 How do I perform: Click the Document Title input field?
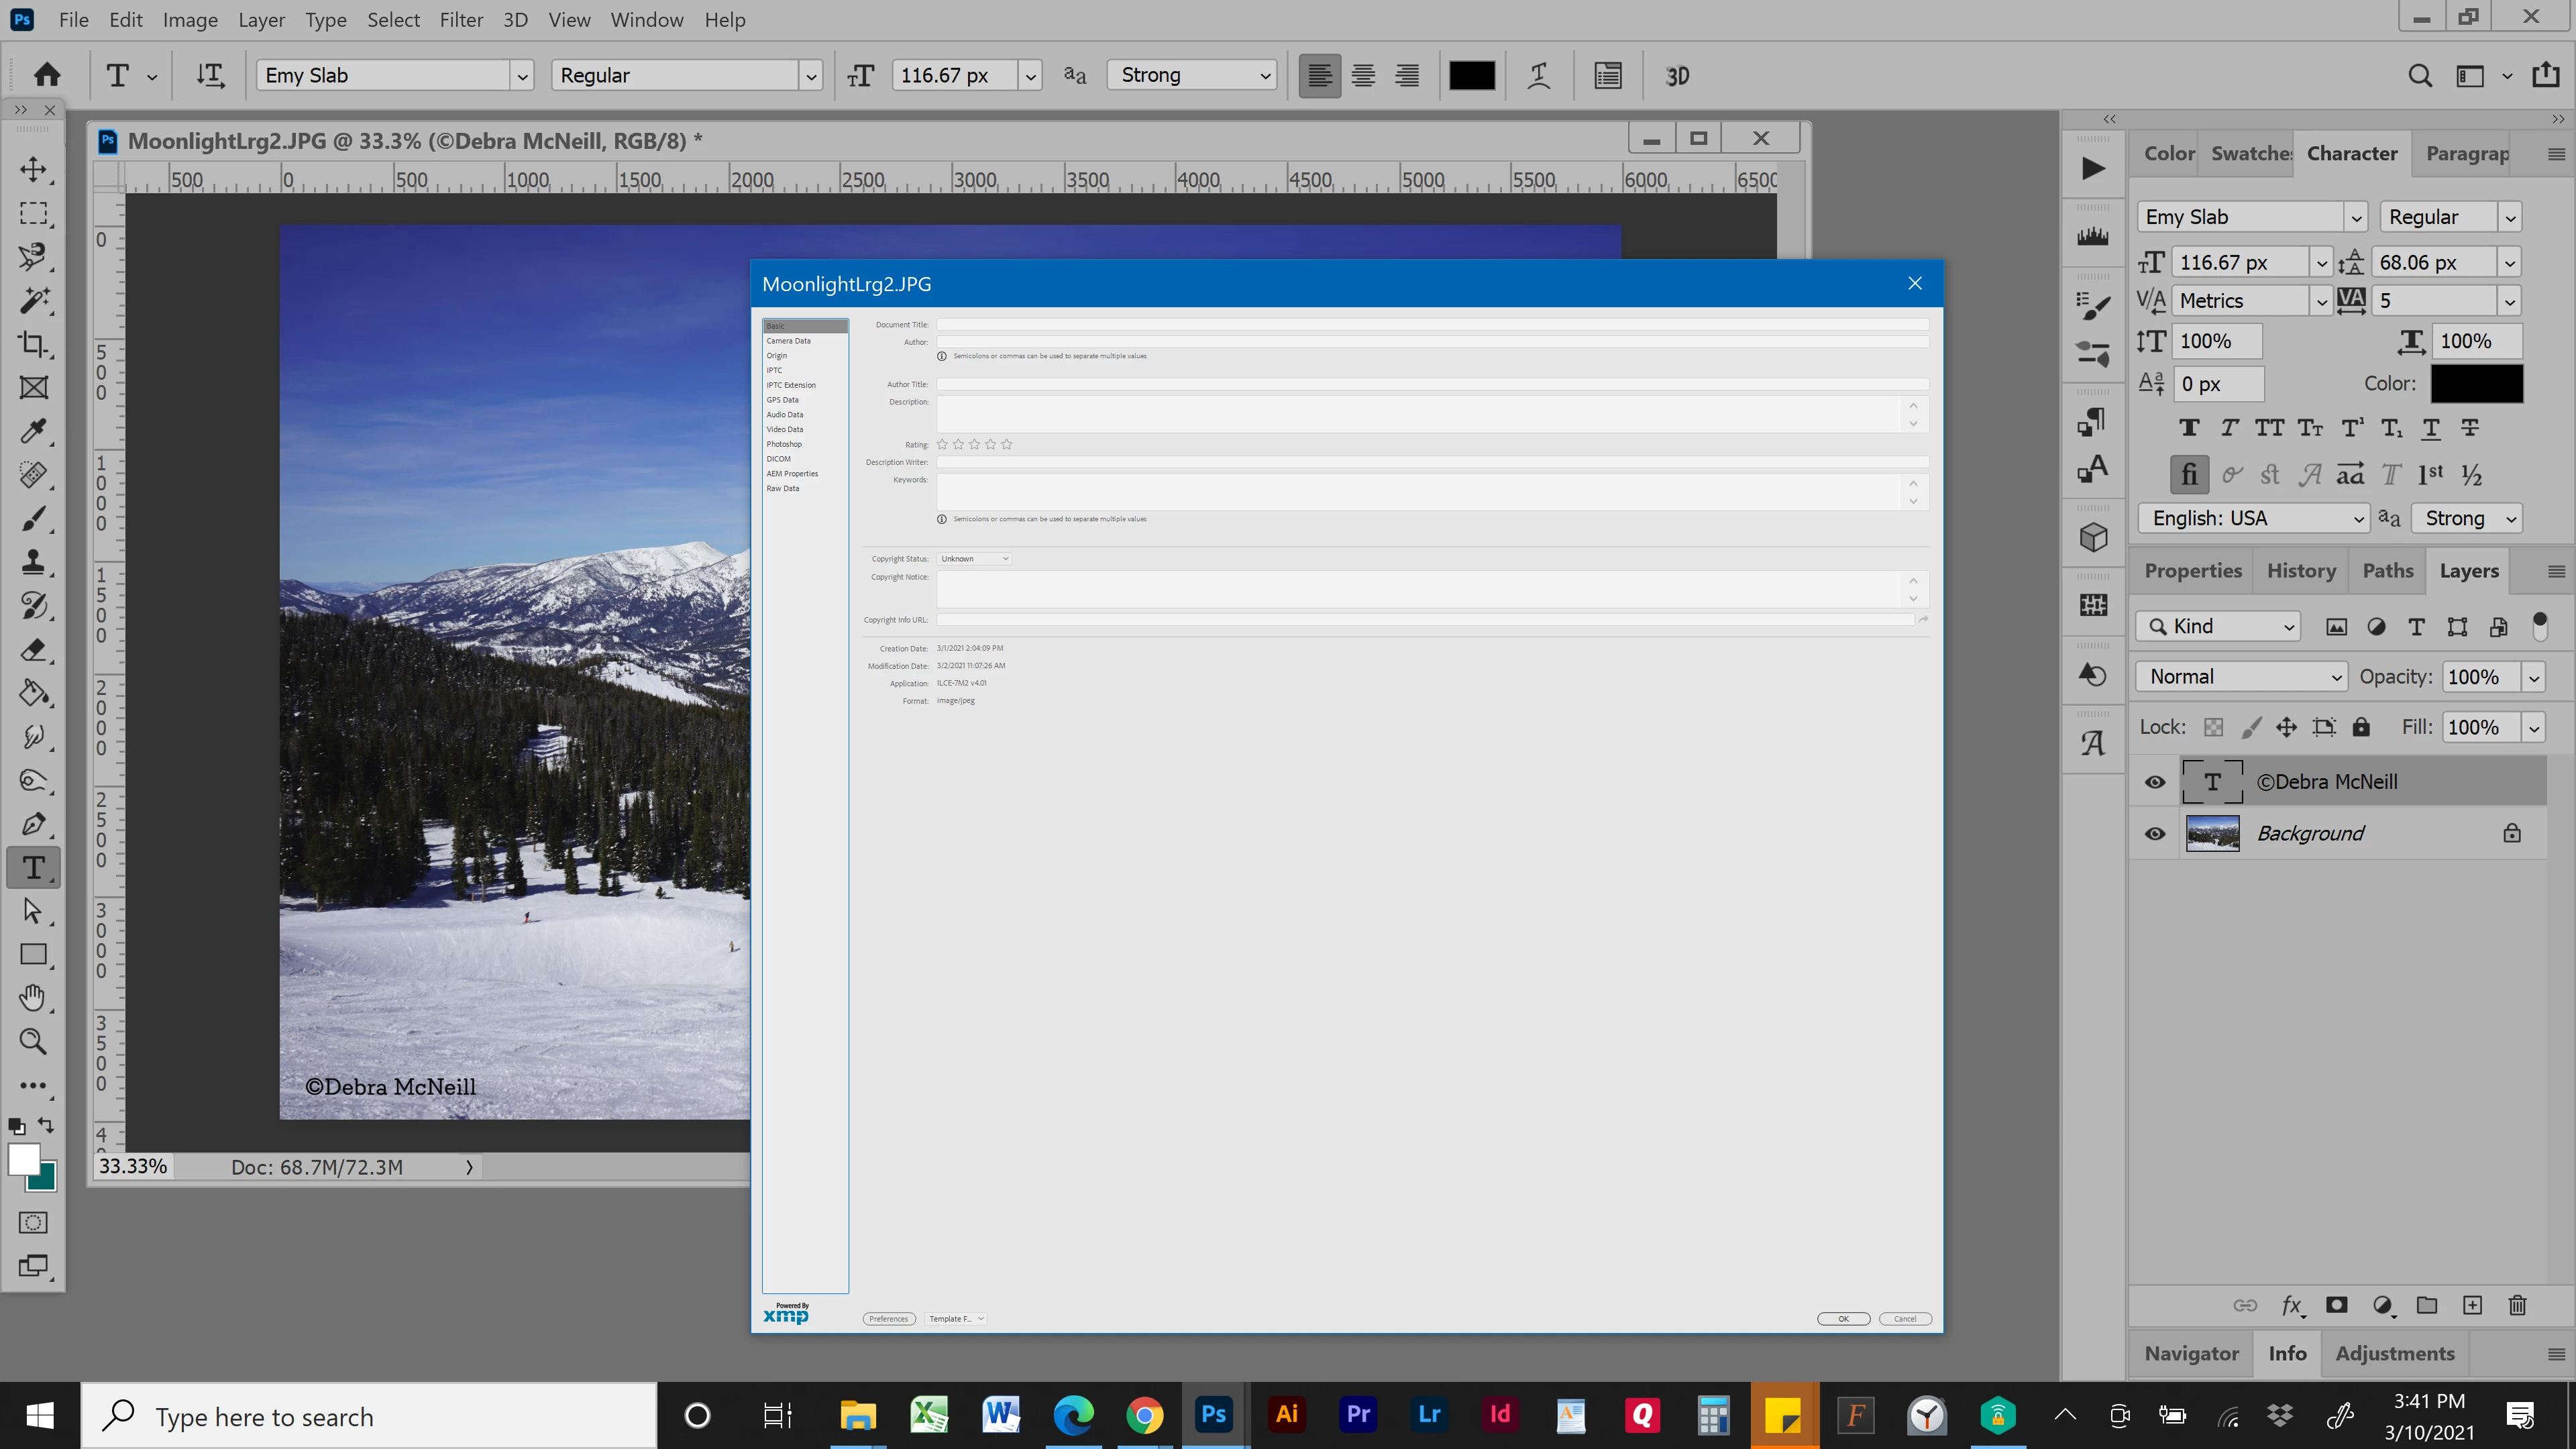[1431, 325]
